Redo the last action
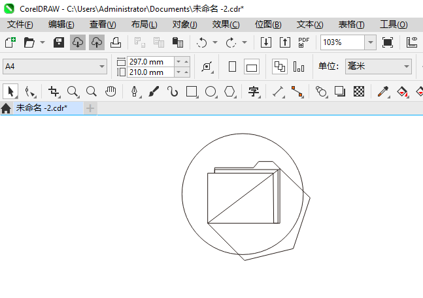 click(231, 42)
